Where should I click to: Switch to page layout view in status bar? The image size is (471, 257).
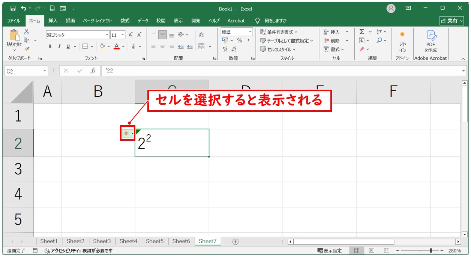point(371,251)
